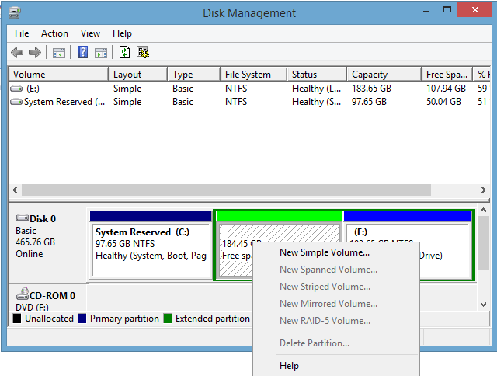Sort by the Capacity column header

[384, 74]
